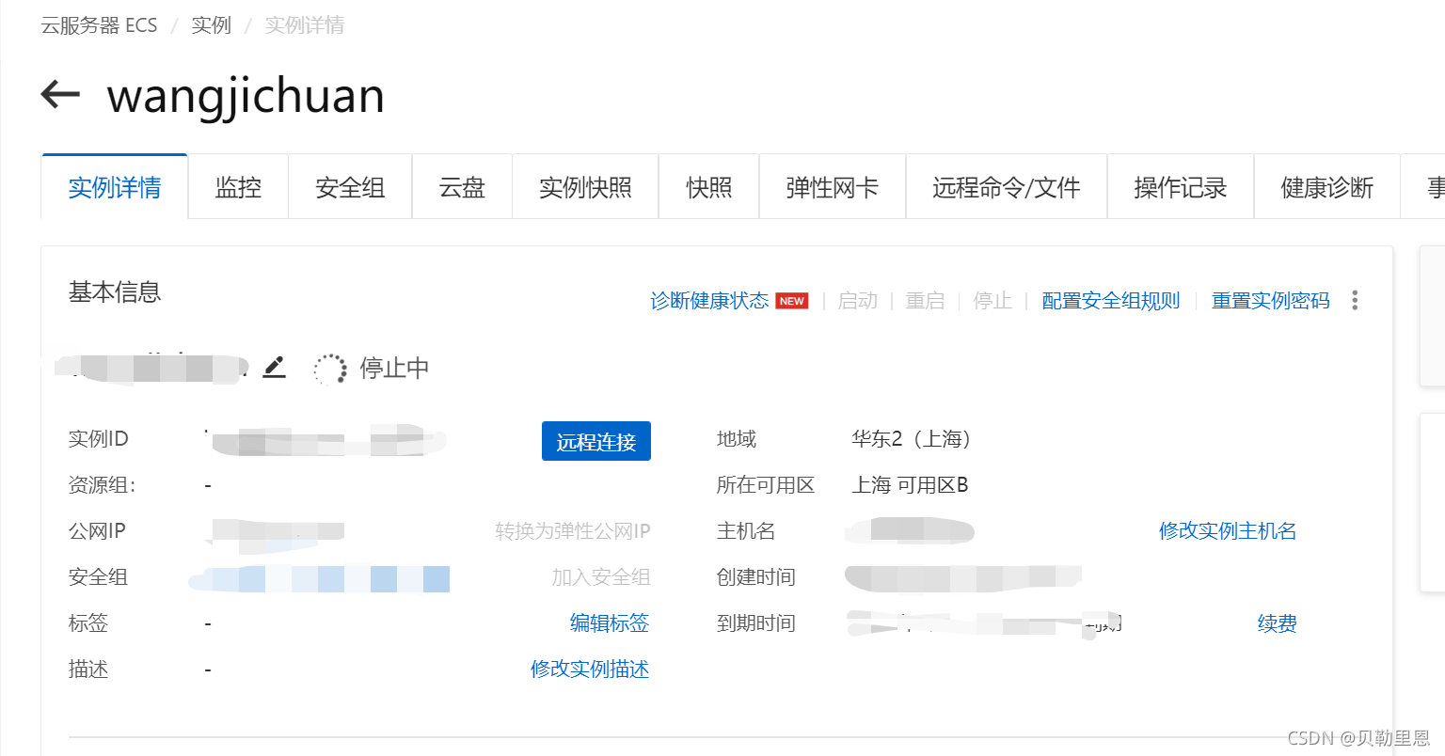The image size is (1445, 756).
Task: Click the wangjichuan instance title
Action: click(246, 96)
